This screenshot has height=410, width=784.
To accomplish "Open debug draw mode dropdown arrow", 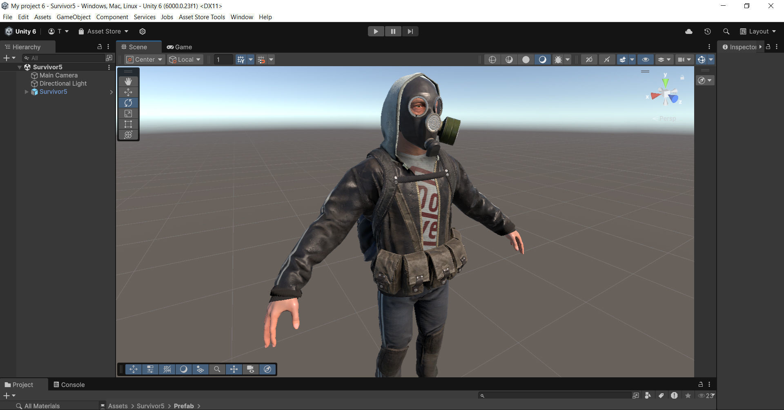I will point(568,60).
